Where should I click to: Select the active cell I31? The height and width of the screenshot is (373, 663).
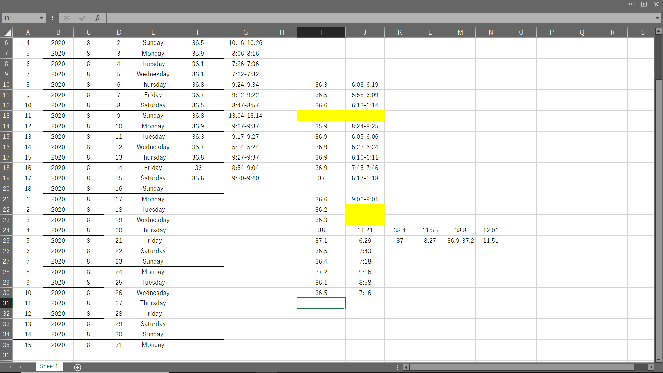coord(321,303)
